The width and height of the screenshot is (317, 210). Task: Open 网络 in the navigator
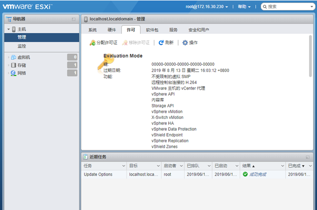point(21,73)
